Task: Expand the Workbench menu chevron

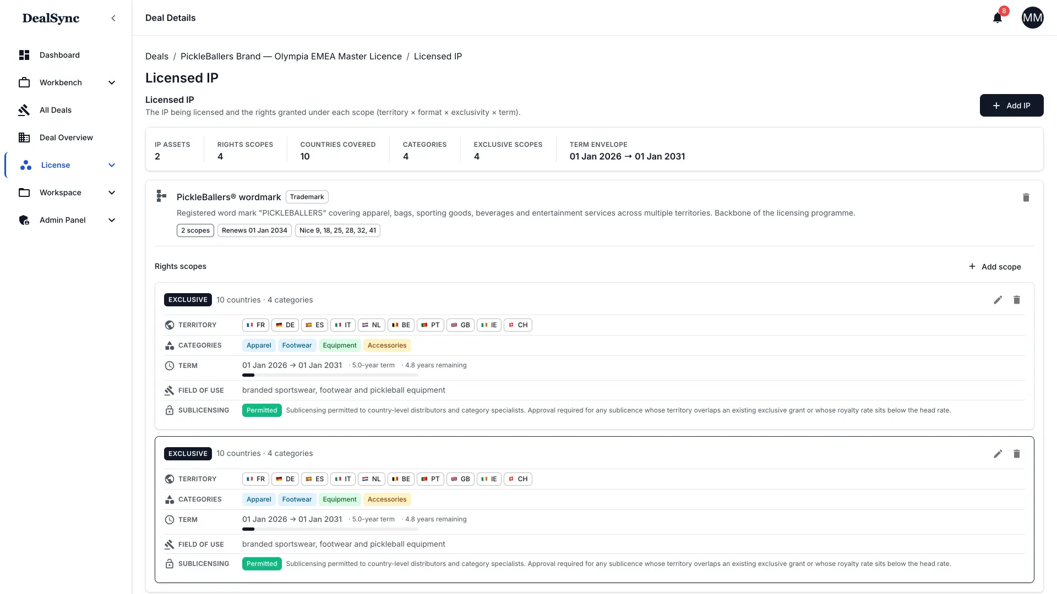Action: (x=112, y=82)
